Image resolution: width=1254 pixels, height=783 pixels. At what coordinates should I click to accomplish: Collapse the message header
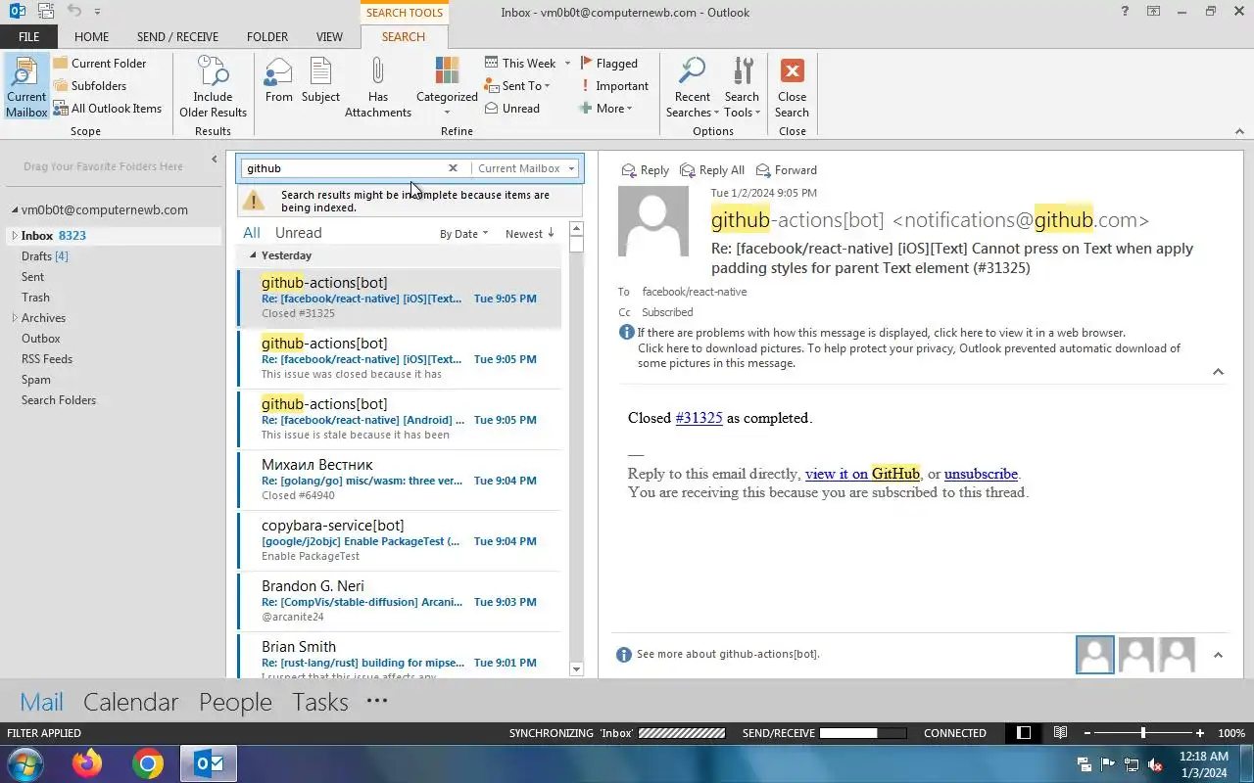[x=1218, y=372]
